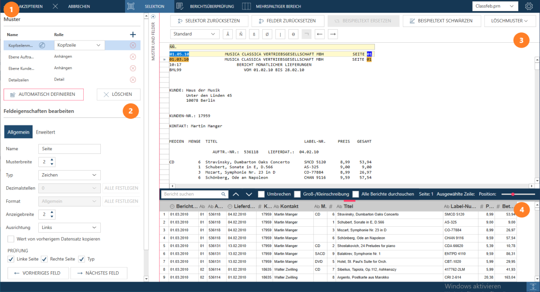Jump to previous search result arrow

pyautogui.click(x=236, y=194)
